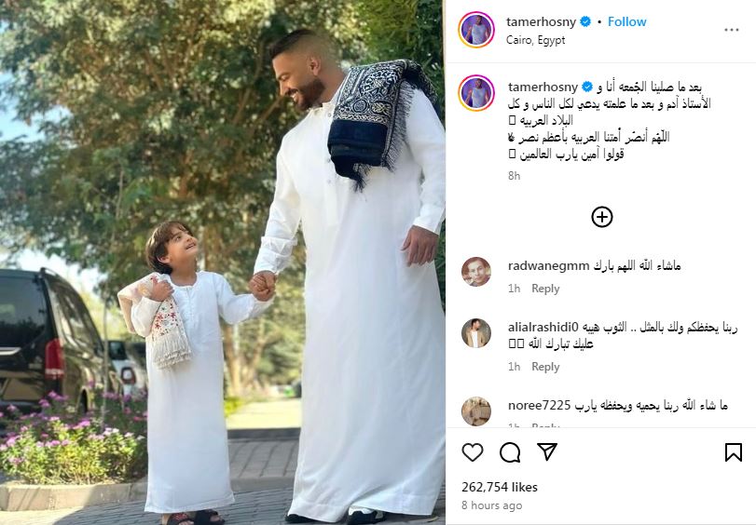Viewport: 756px width, 525px height.
Task: Reply to alialrashidi0 comment
Action: click(x=545, y=367)
